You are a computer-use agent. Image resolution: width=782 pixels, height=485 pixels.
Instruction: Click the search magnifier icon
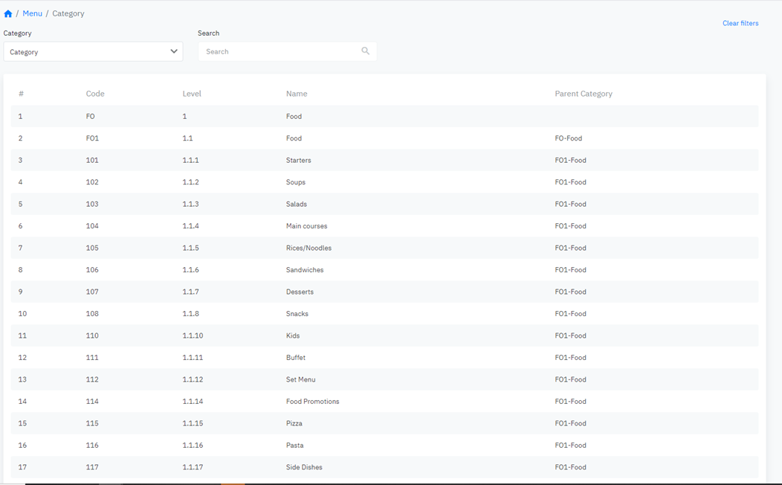pyautogui.click(x=366, y=51)
